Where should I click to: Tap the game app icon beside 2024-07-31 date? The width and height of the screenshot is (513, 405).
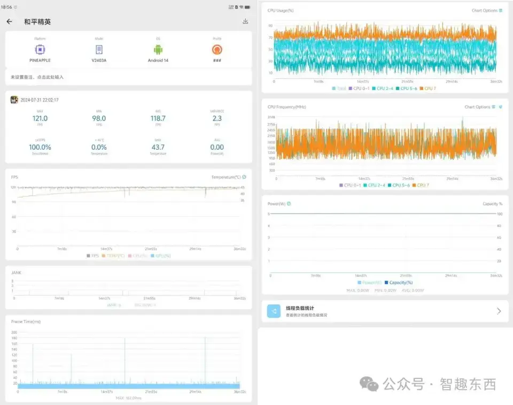tap(14, 100)
